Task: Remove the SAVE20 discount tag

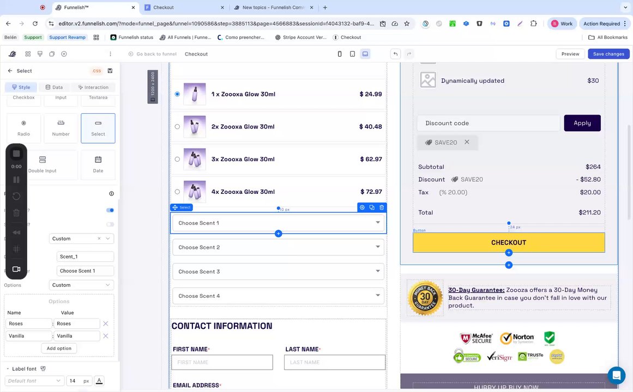Action: point(467,142)
